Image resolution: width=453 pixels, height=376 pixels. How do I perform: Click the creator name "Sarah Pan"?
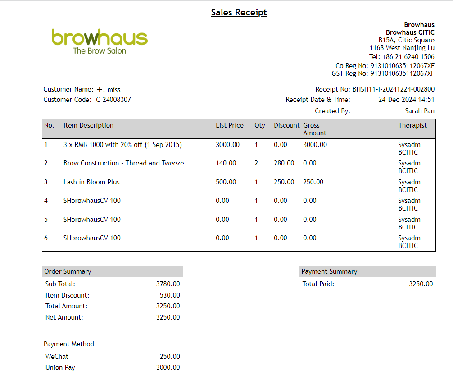pyautogui.click(x=420, y=111)
